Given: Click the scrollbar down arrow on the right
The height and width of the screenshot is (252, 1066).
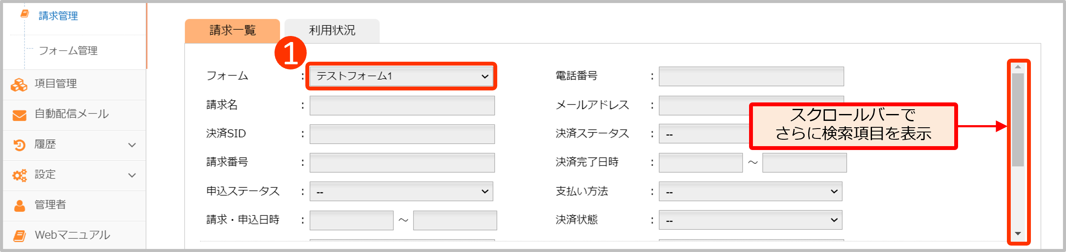Looking at the screenshot, I should (1017, 234).
